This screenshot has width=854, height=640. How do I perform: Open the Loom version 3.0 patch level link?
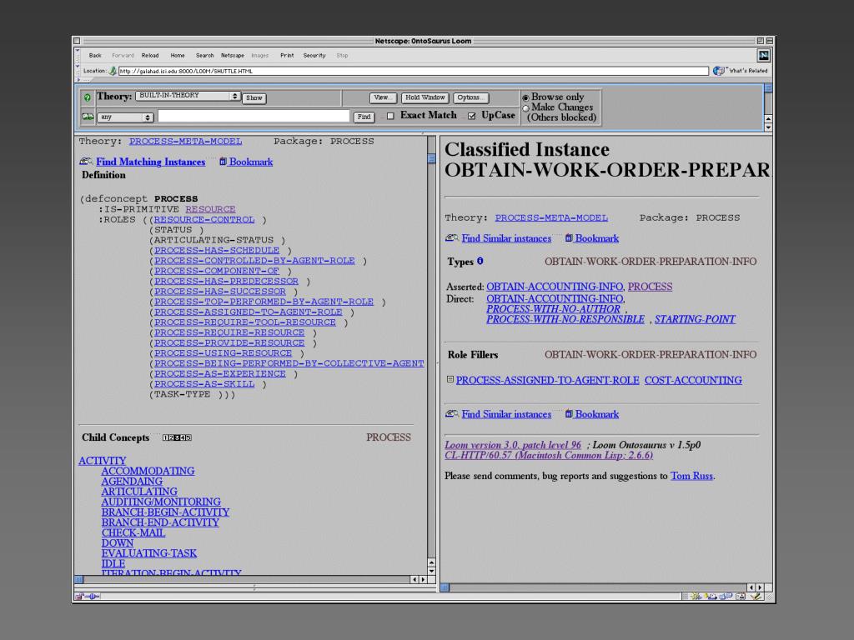(513, 445)
